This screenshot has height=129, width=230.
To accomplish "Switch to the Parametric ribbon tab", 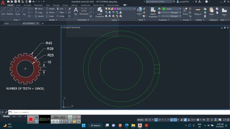I will click(38, 5).
